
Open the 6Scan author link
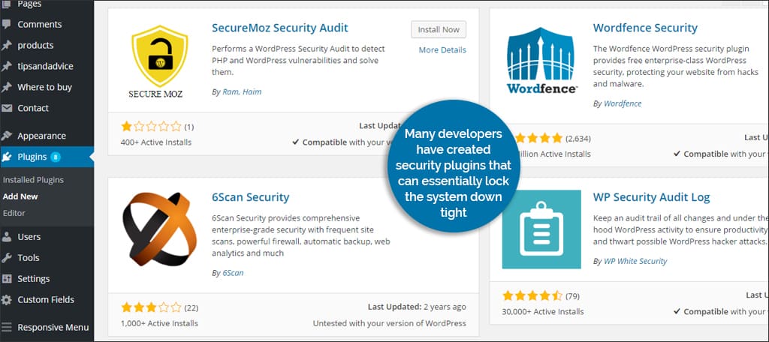click(x=233, y=273)
